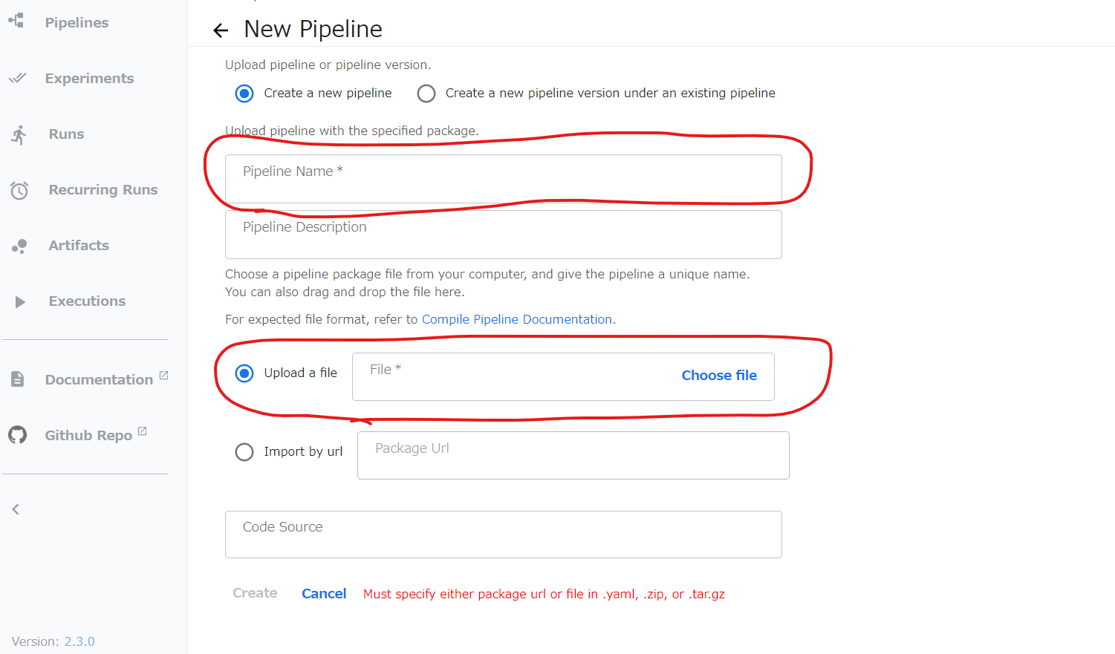Open Recurring Runs using its alarm clock icon

[19, 190]
